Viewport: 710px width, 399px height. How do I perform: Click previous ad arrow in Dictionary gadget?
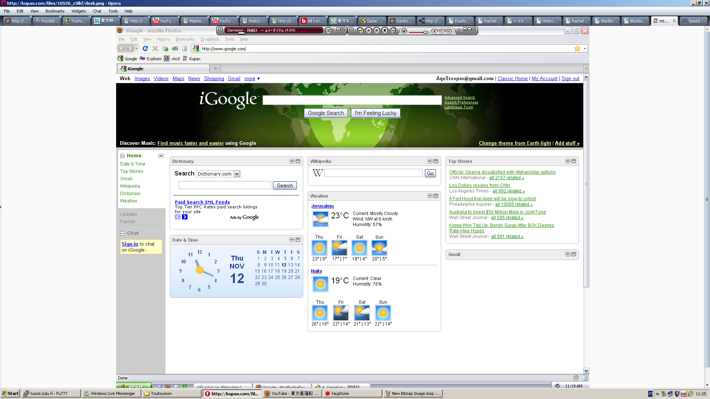tap(178, 217)
